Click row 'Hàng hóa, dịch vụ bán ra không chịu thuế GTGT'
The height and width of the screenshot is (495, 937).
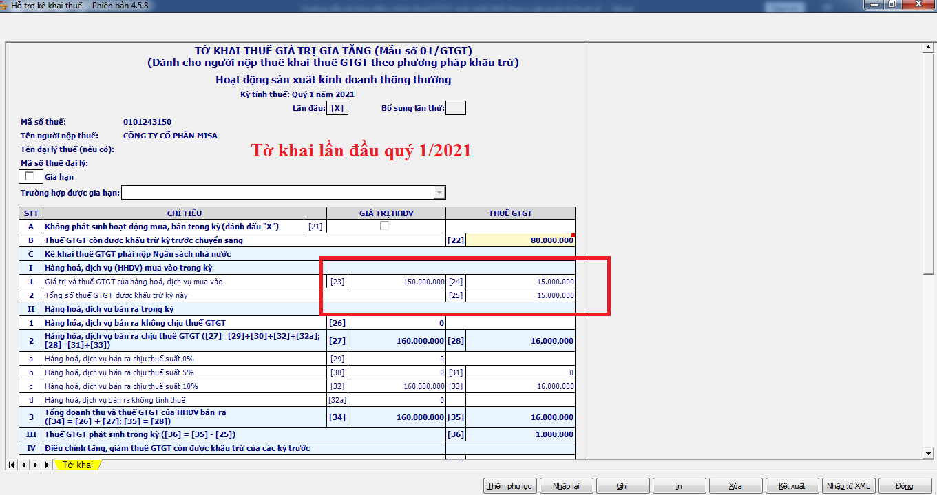[x=297, y=323]
